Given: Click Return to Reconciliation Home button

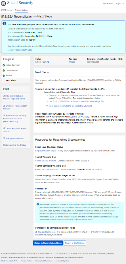Looking at the screenshot, I should click(48, 243).
